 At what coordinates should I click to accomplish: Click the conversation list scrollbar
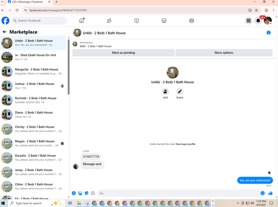(x=68, y=67)
